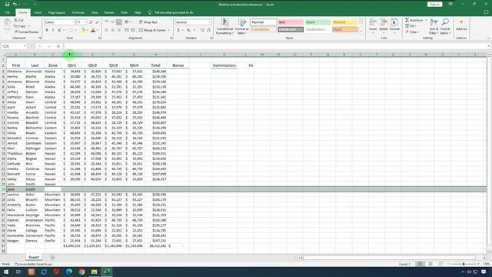Expand the cell Styles gallery
This screenshot has height=277, width=492.
[x=361, y=31]
